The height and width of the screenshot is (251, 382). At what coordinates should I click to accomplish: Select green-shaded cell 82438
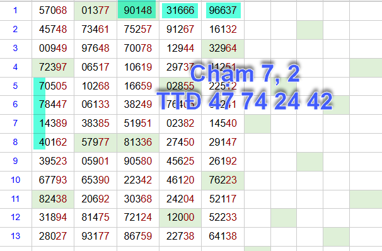(x=53, y=199)
